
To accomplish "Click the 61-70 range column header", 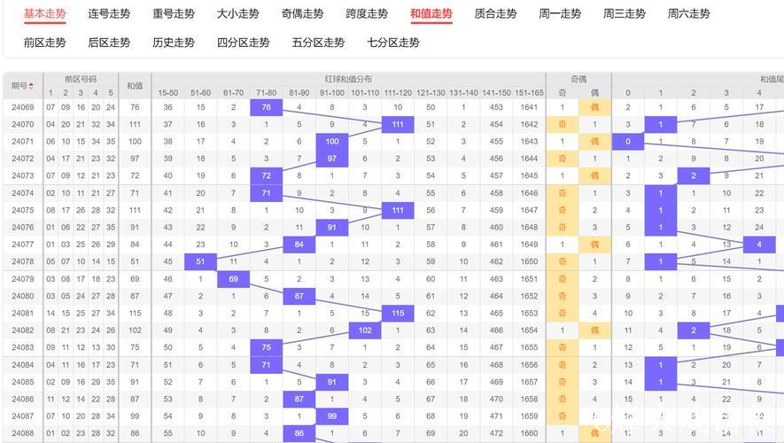I will [x=234, y=93].
